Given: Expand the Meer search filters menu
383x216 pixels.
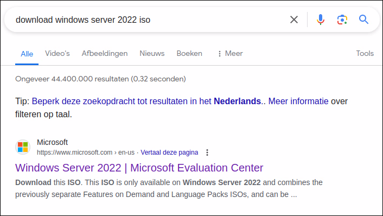Looking at the screenshot, I should (231, 54).
